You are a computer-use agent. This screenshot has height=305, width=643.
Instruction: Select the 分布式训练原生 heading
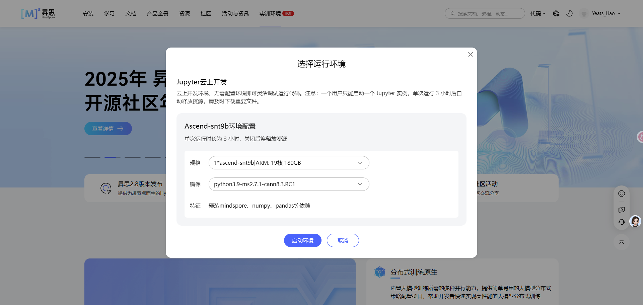click(414, 272)
